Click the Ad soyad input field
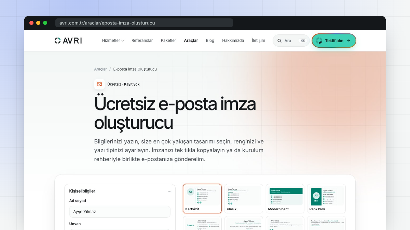 pyautogui.click(x=120, y=212)
